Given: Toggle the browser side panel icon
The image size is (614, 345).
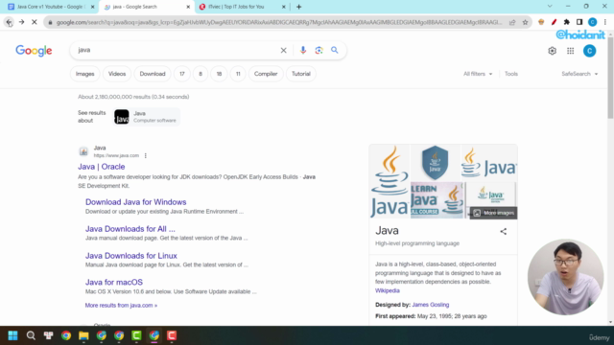Looking at the screenshot, I should pos(579,22).
